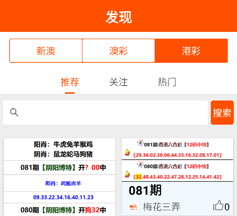Click the magnifier icon in search box
237x216 pixels.
(x=14, y=112)
